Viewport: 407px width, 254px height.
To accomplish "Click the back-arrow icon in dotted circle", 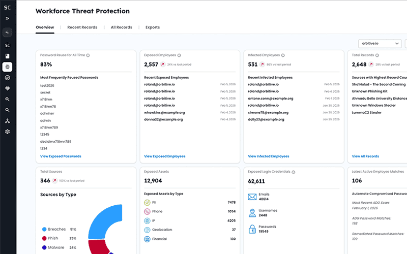I will point(7,33).
